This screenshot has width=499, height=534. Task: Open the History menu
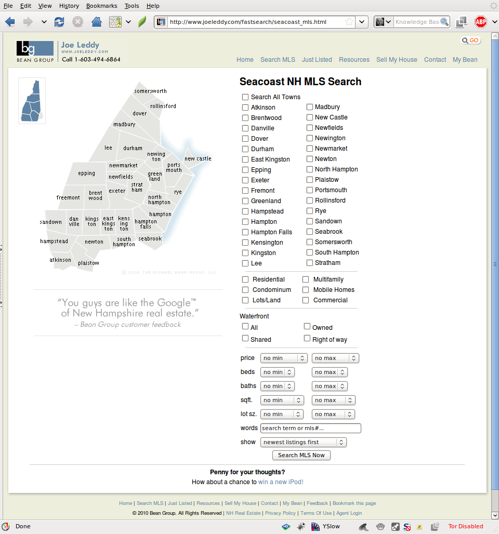coord(69,6)
